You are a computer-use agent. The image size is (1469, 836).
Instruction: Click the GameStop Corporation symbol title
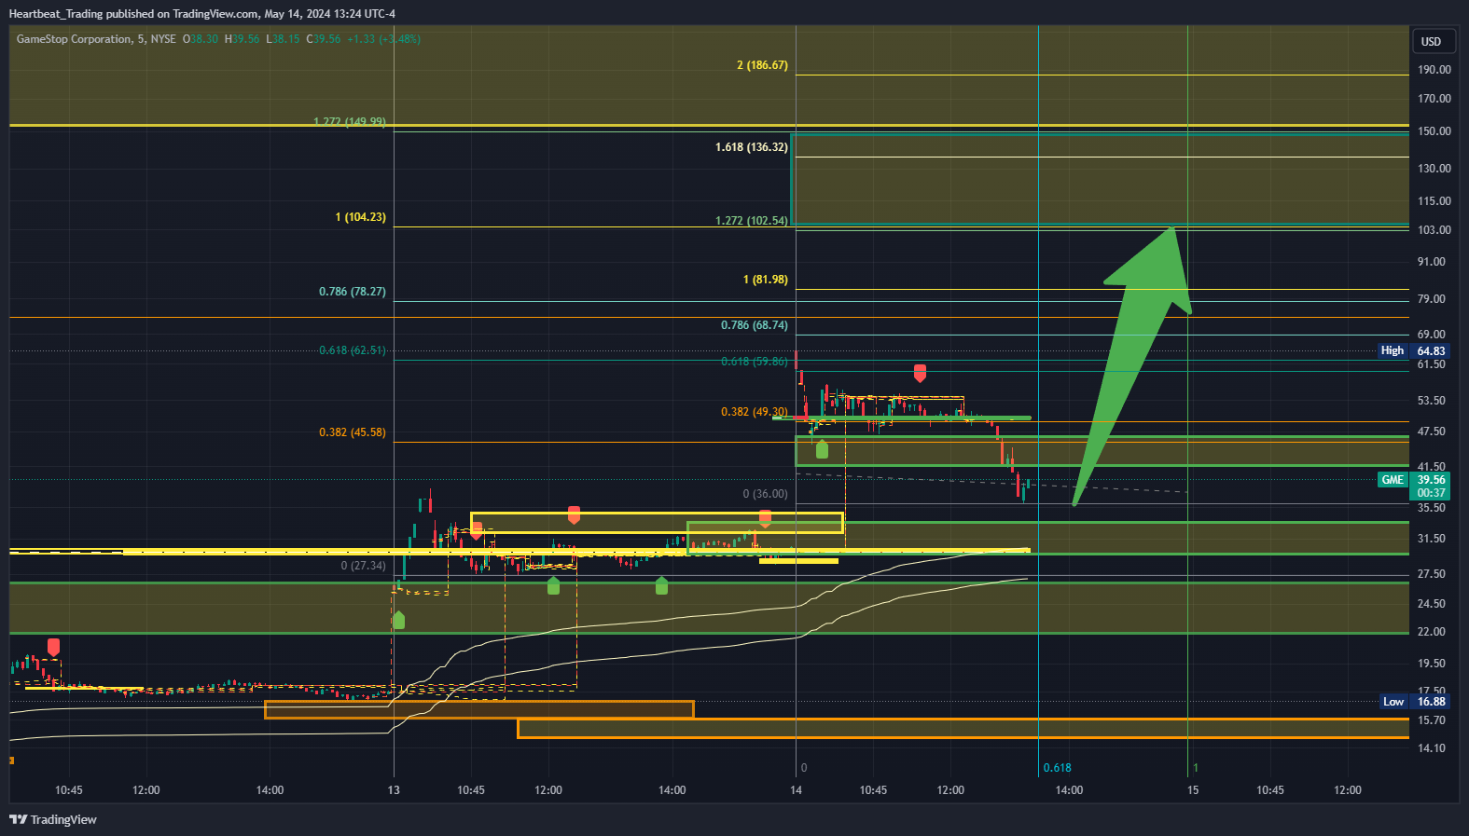[74, 39]
